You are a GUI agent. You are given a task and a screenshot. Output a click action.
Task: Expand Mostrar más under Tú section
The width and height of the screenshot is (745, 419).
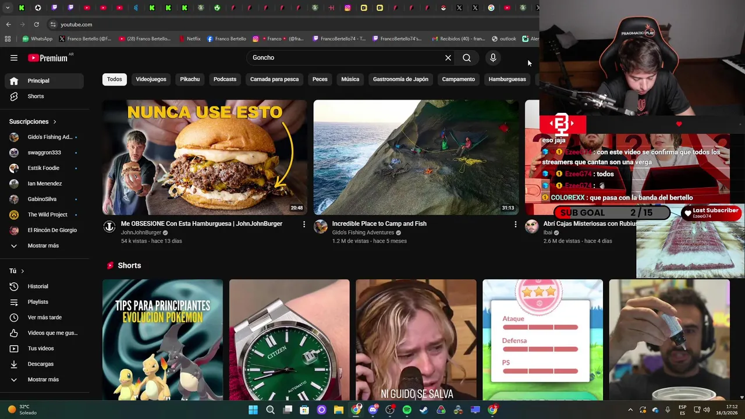[44, 379]
